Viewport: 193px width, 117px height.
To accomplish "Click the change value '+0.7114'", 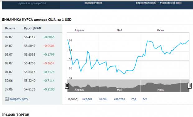I will pos(49,81).
